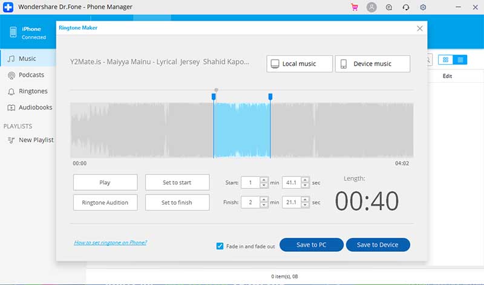
Task: Click the 00:40 length display
Action: click(367, 201)
